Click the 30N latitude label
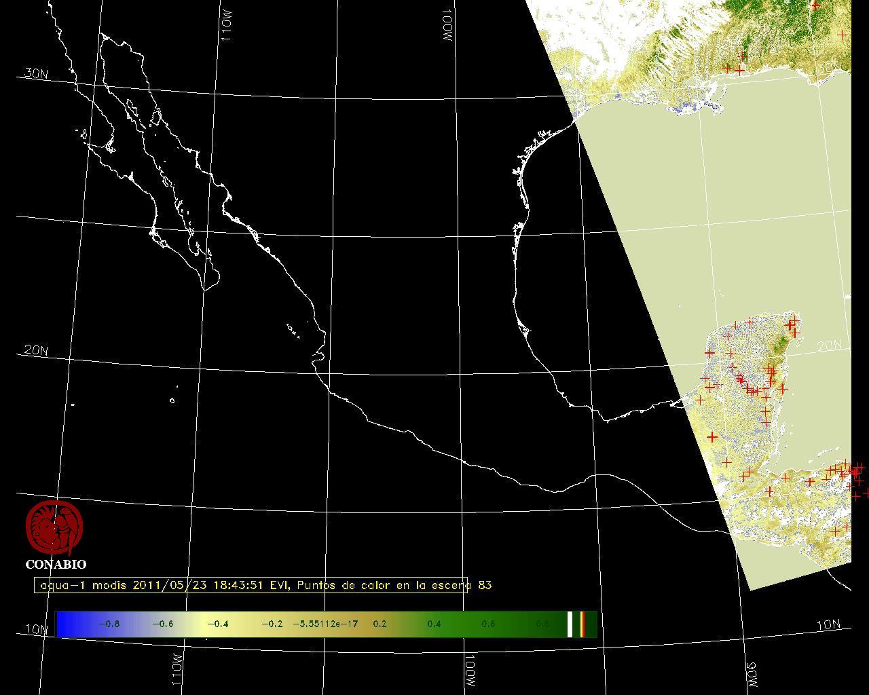 [36, 73]
